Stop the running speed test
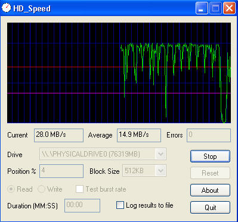 [210, 157]
